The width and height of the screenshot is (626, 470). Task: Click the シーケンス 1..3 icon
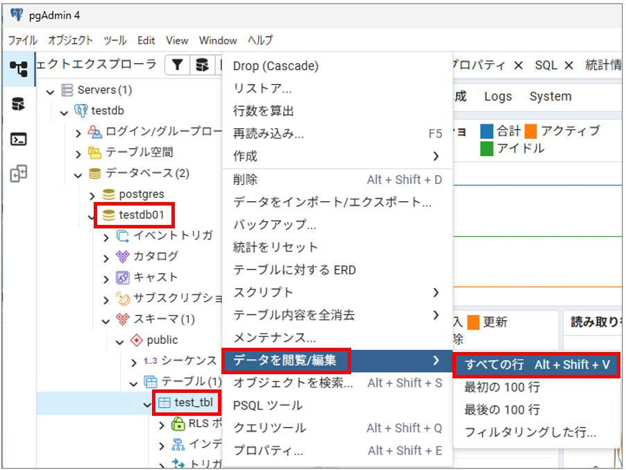151,360
